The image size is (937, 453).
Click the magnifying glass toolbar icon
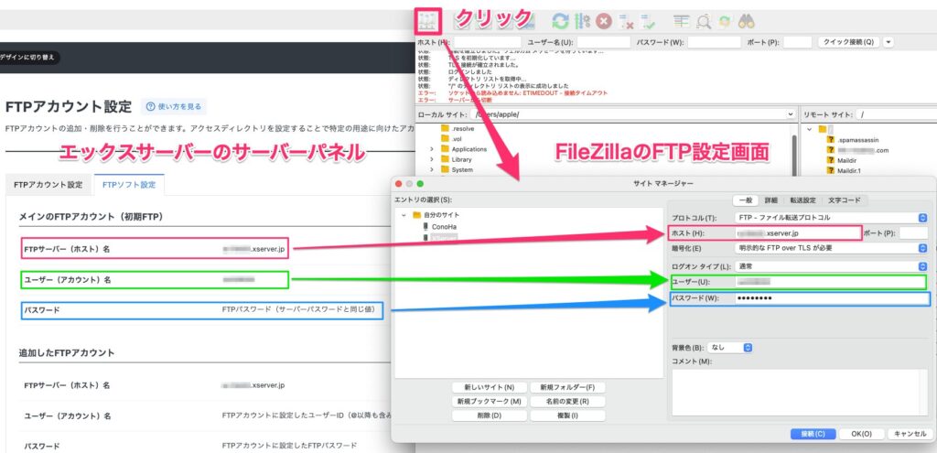(704, 22)
